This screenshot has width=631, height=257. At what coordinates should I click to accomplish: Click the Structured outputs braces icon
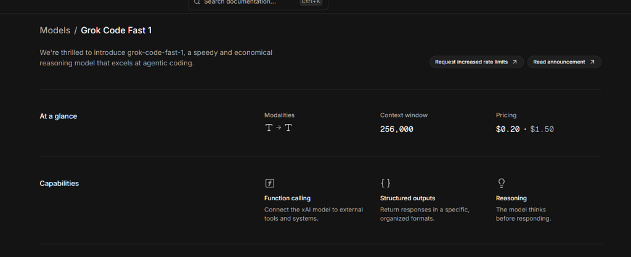[x=386, y=183]
